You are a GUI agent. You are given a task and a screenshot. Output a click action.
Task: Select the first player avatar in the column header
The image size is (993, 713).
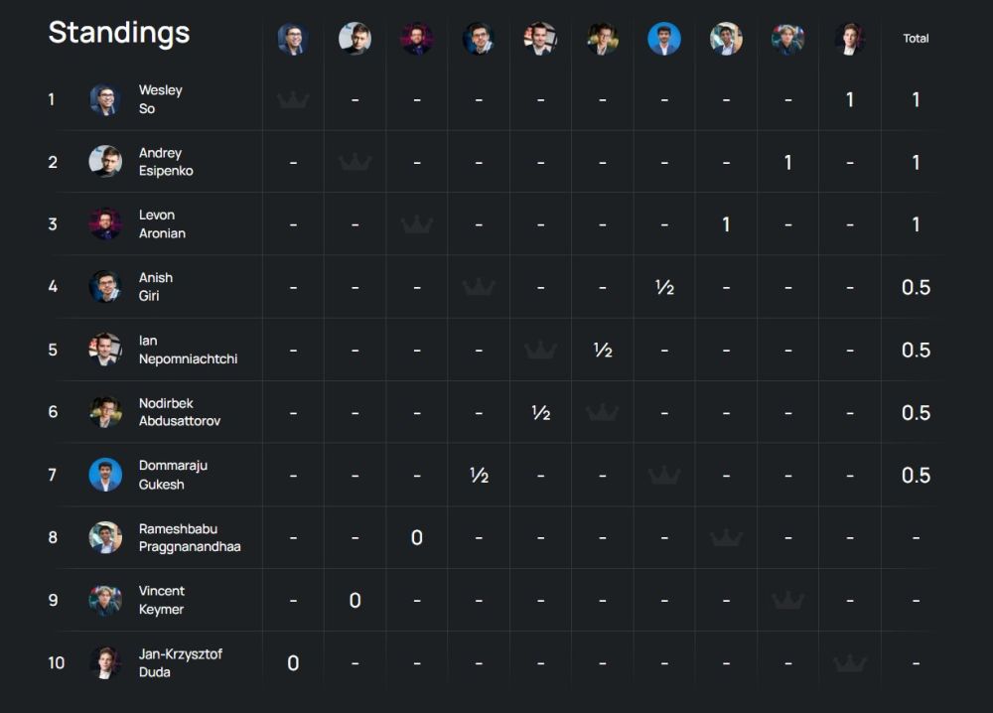pos(293,39)
